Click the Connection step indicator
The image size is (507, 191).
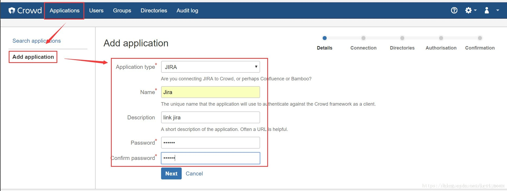[363, 43]
